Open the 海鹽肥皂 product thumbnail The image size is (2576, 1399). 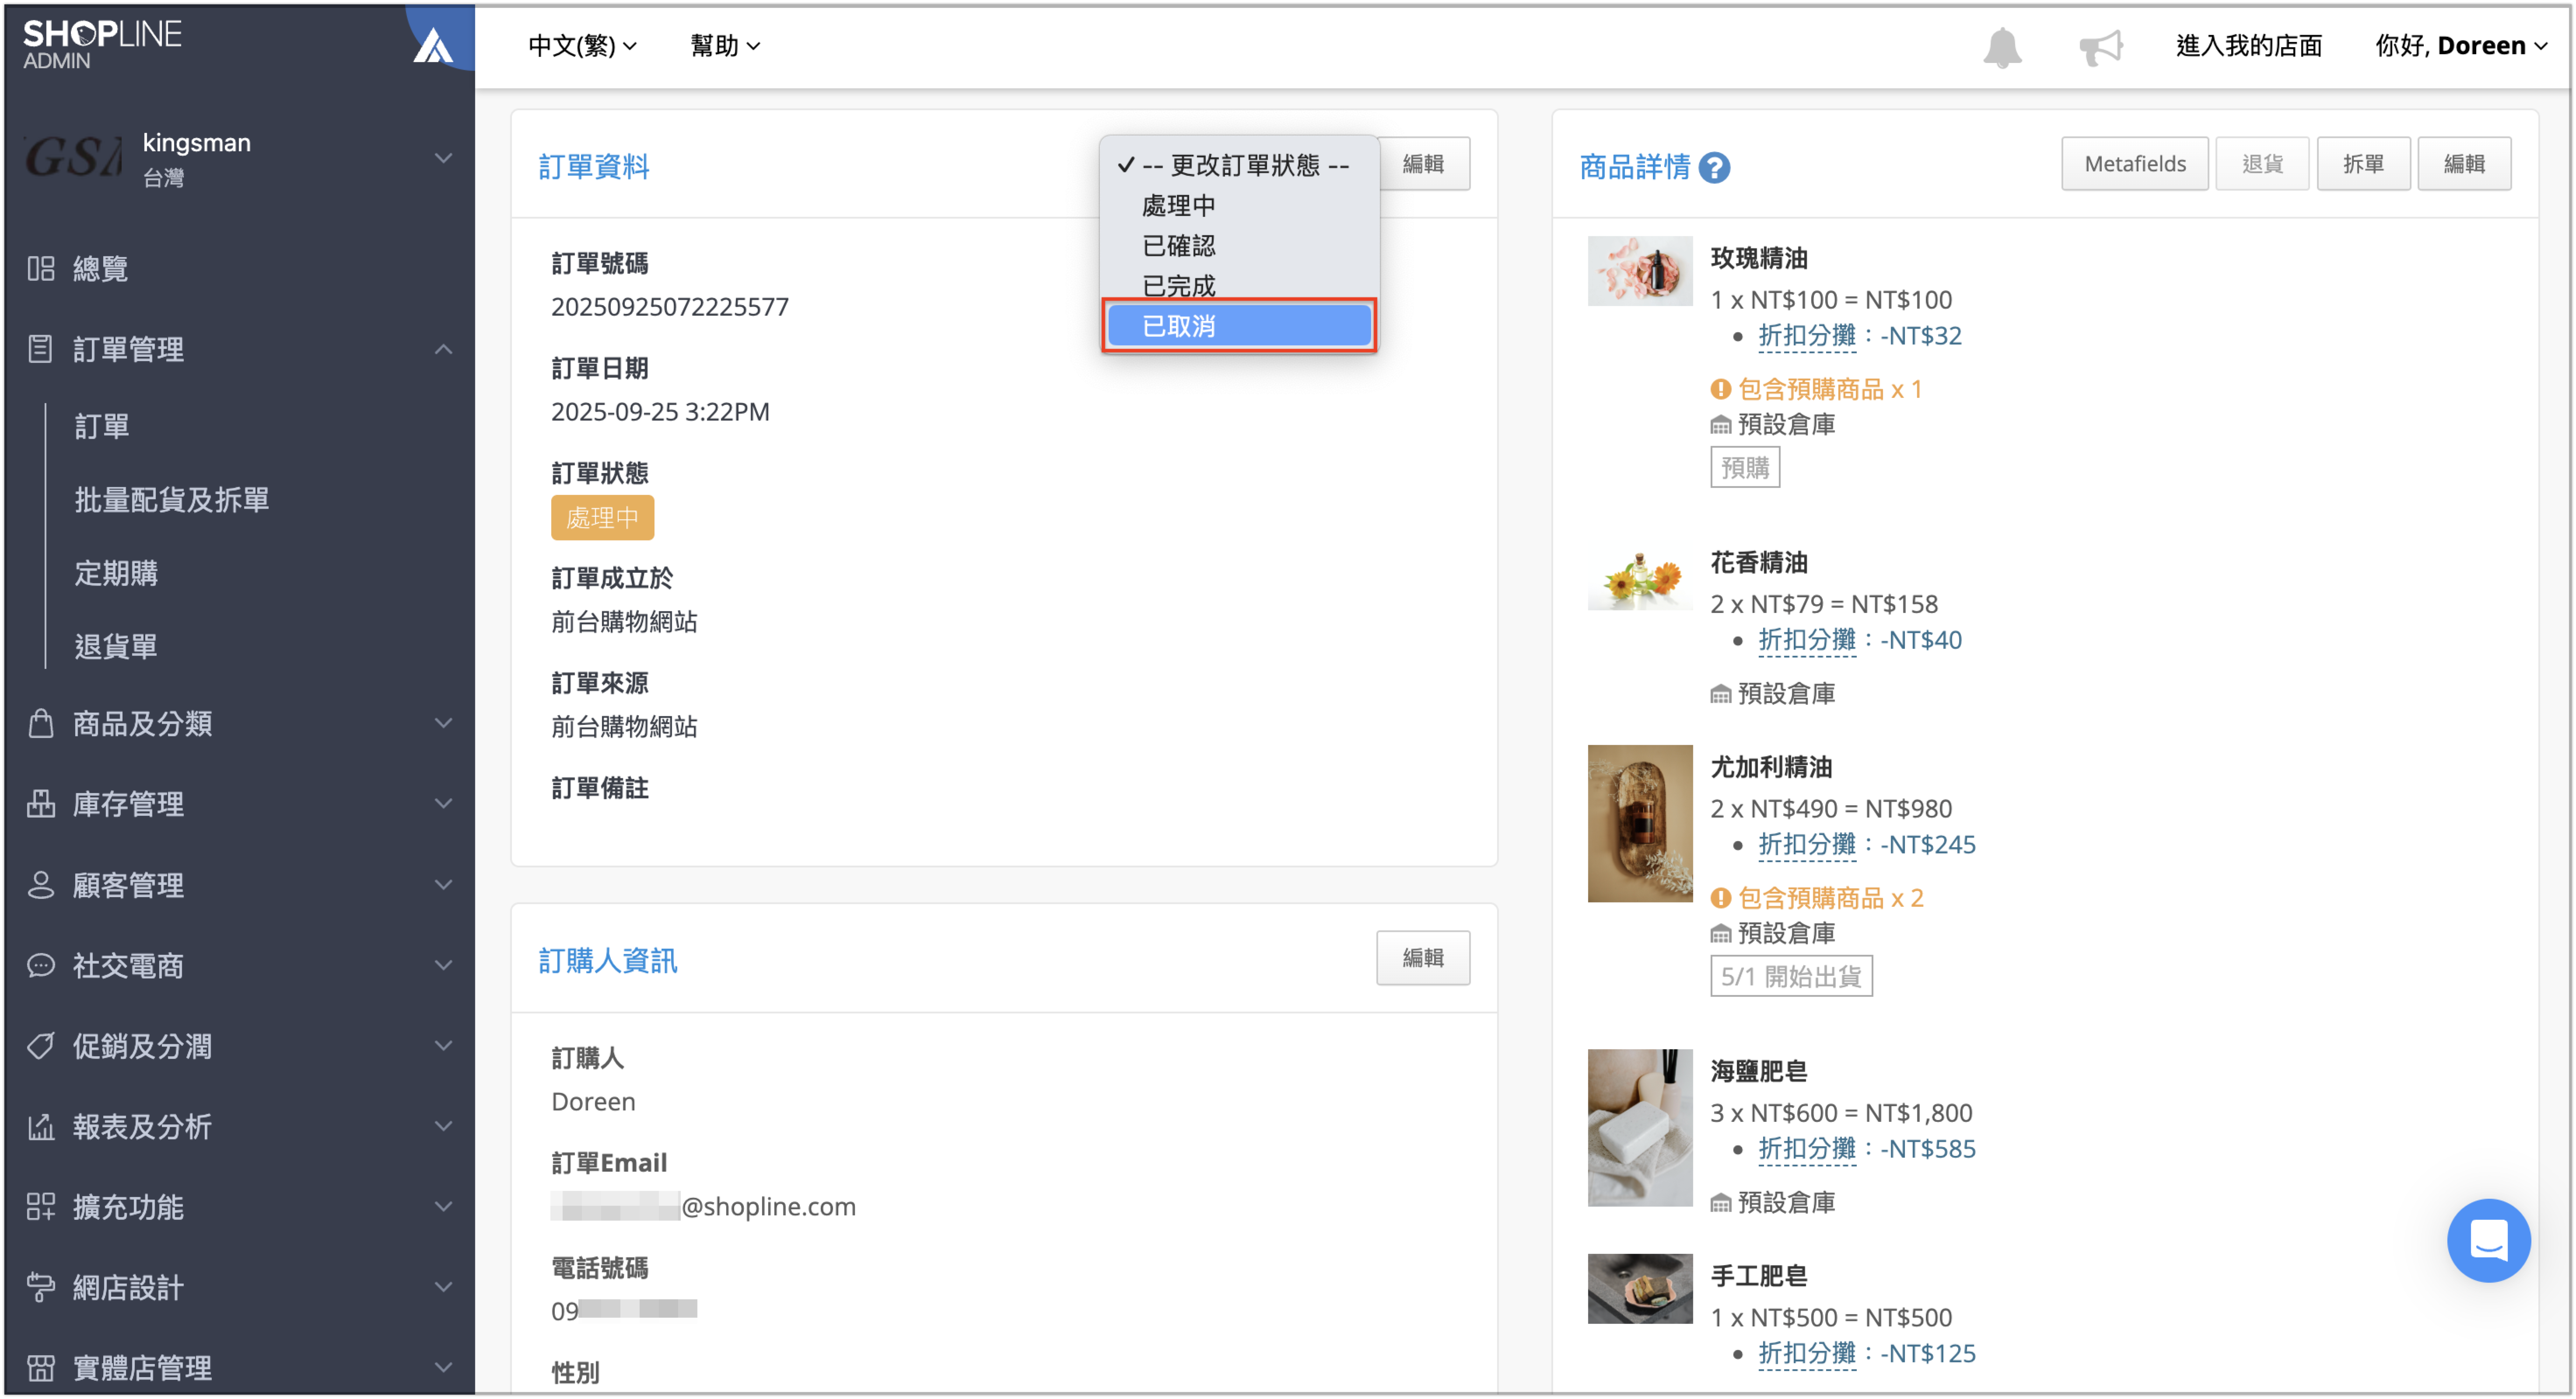1640,1128
